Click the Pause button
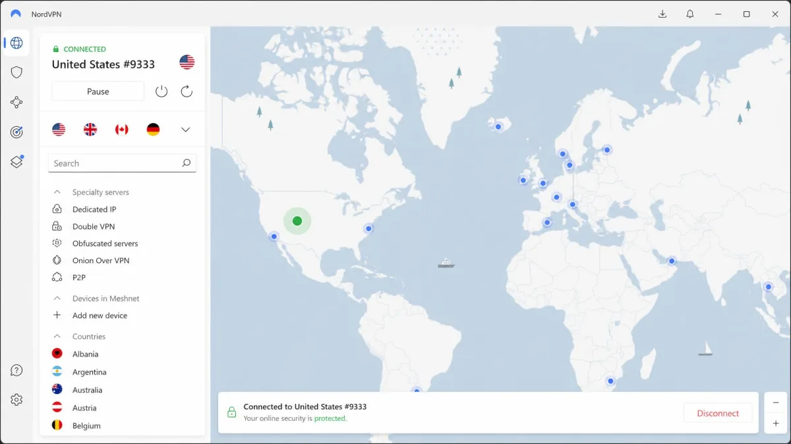 pos(98,91)
